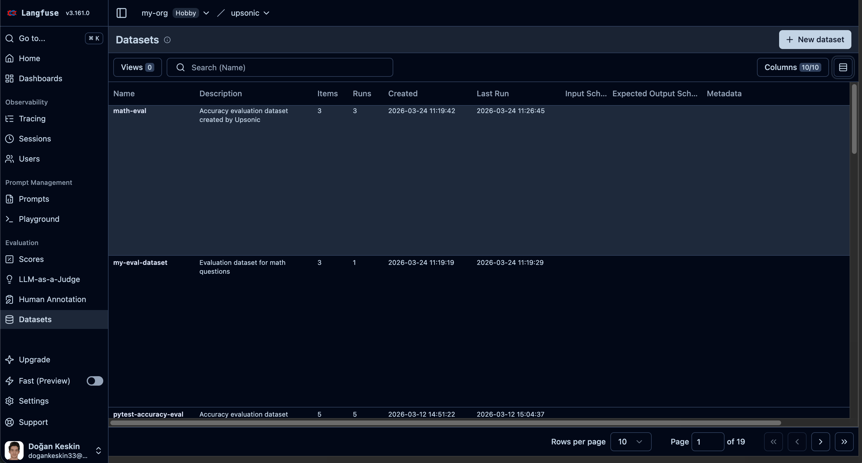Click the Sessions clock icon

click(9, 139)
